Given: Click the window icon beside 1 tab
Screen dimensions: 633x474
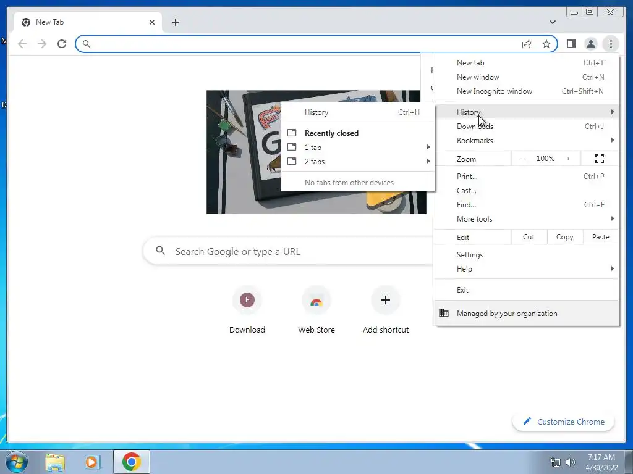Looking at the screenshot, I should (292, 147).
